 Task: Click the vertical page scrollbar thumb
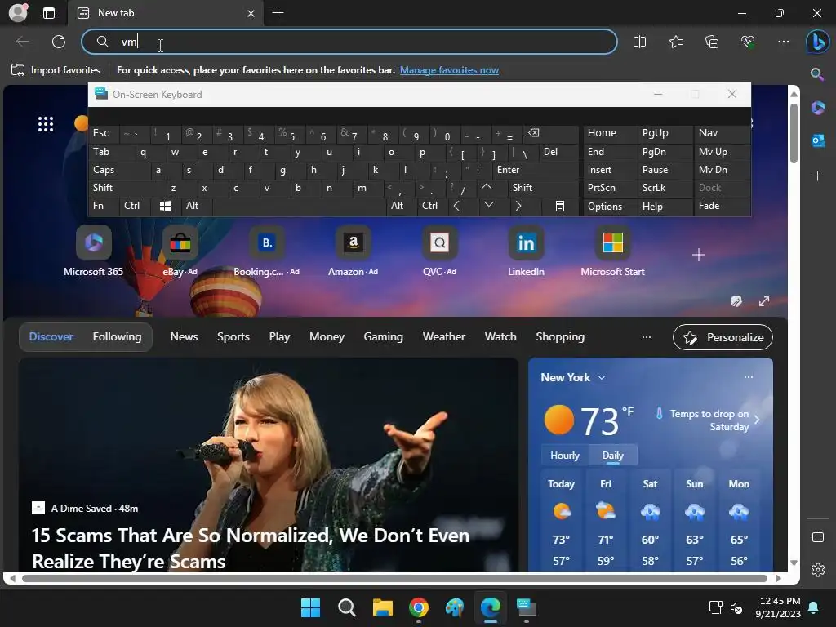point(794,133)
